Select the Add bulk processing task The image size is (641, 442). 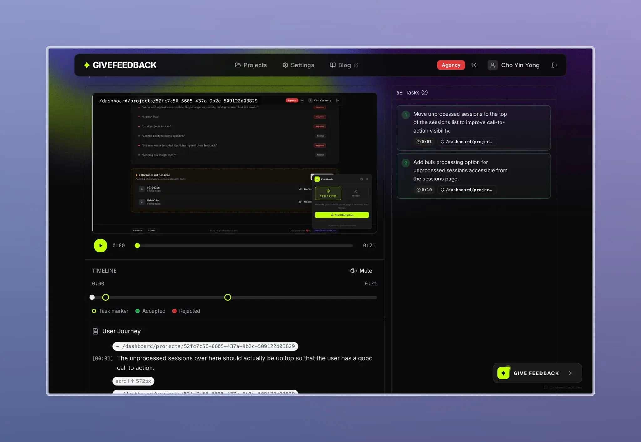tap(474, 176)
